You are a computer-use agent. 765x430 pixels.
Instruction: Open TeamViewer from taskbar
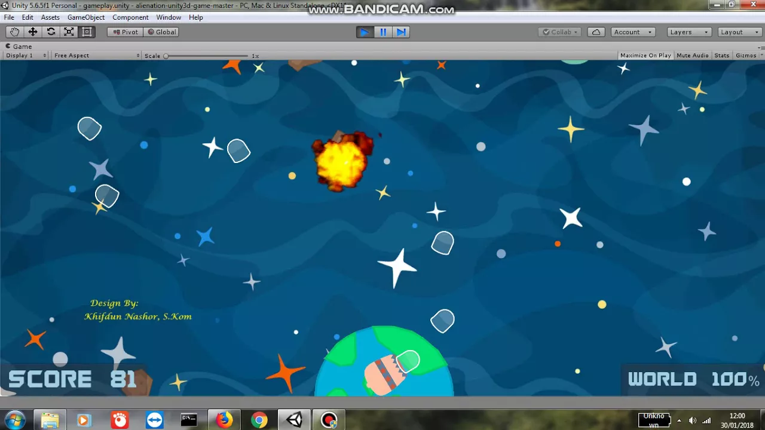coord(154,420)
